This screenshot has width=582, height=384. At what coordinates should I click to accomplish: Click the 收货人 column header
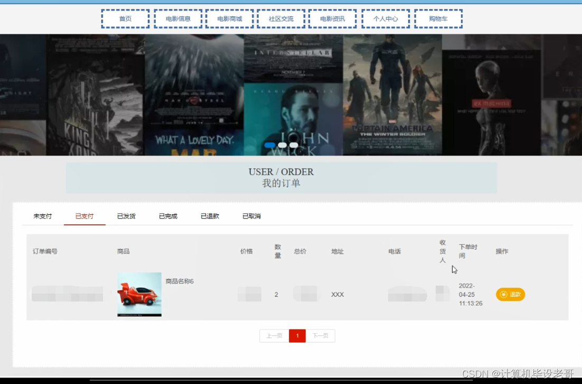(443, 251)
